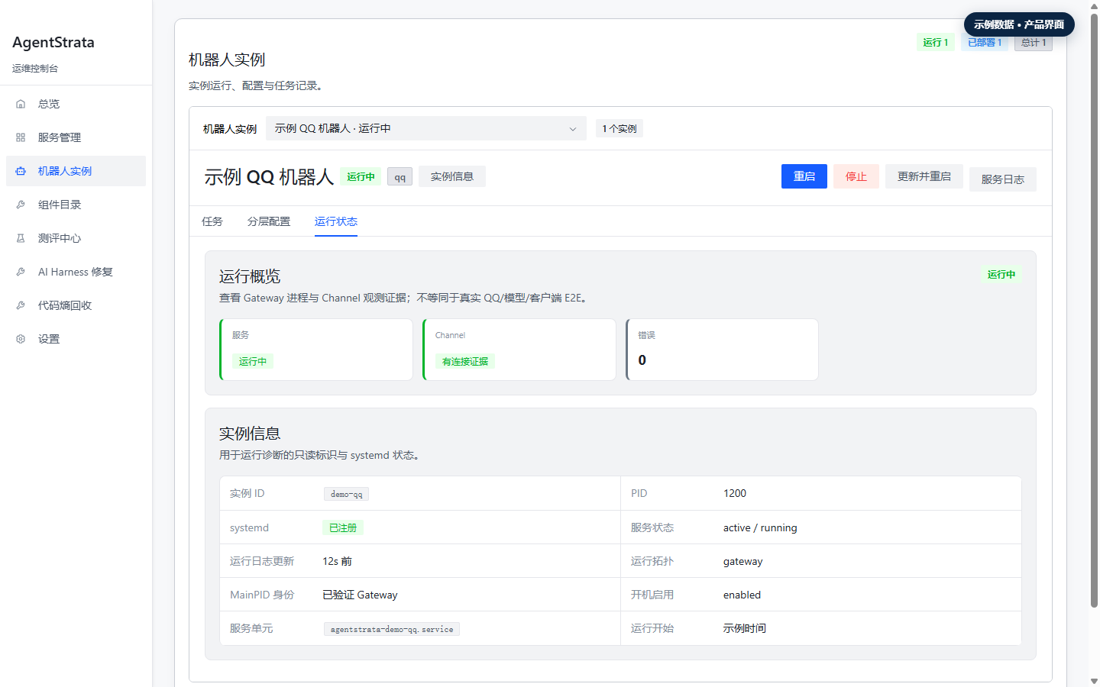Click the scrollbar down arrow
The image size is (1100, 687).
[1094, 681]
